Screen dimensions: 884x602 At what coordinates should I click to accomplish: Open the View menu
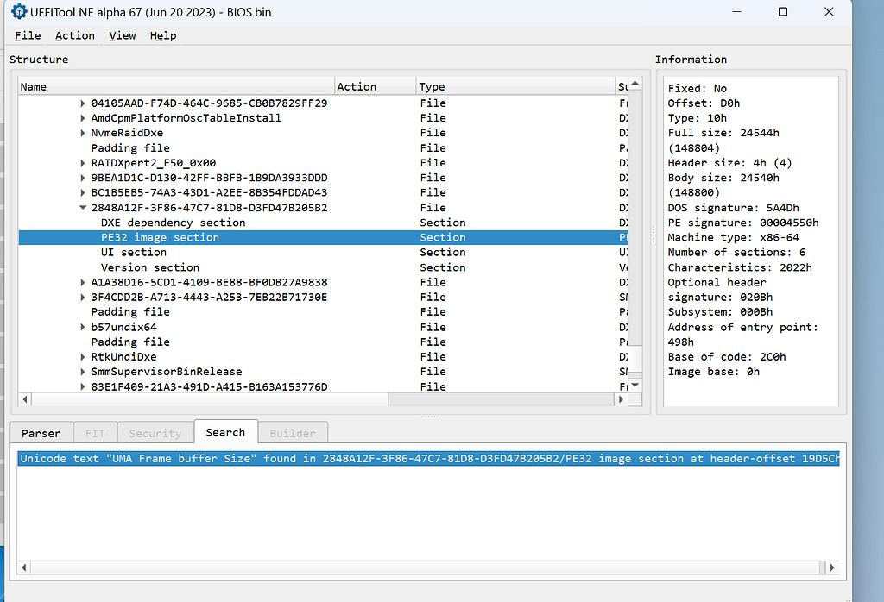122,35
